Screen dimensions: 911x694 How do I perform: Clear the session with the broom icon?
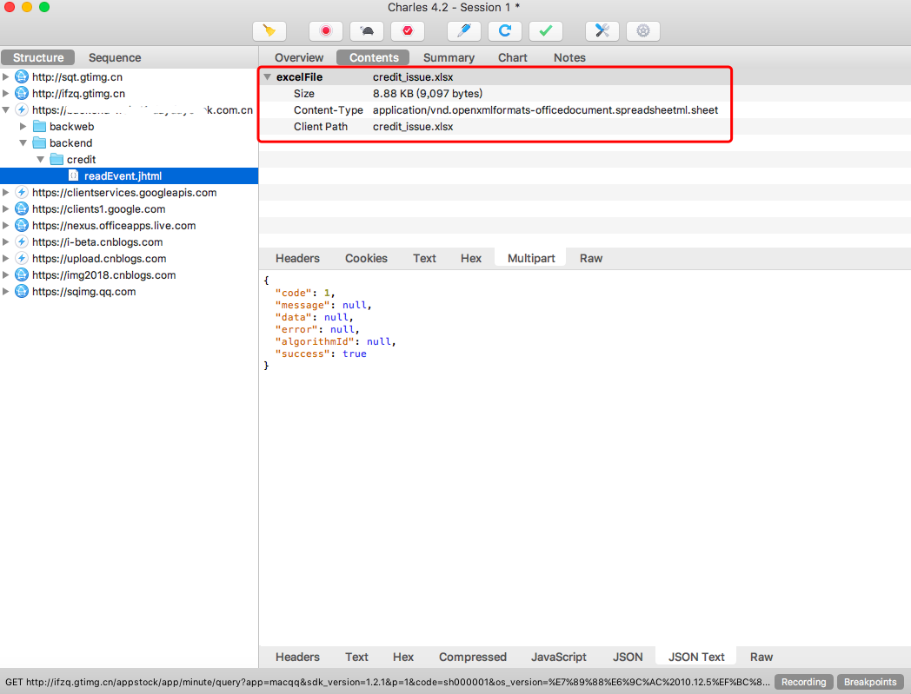pos(269,30)
